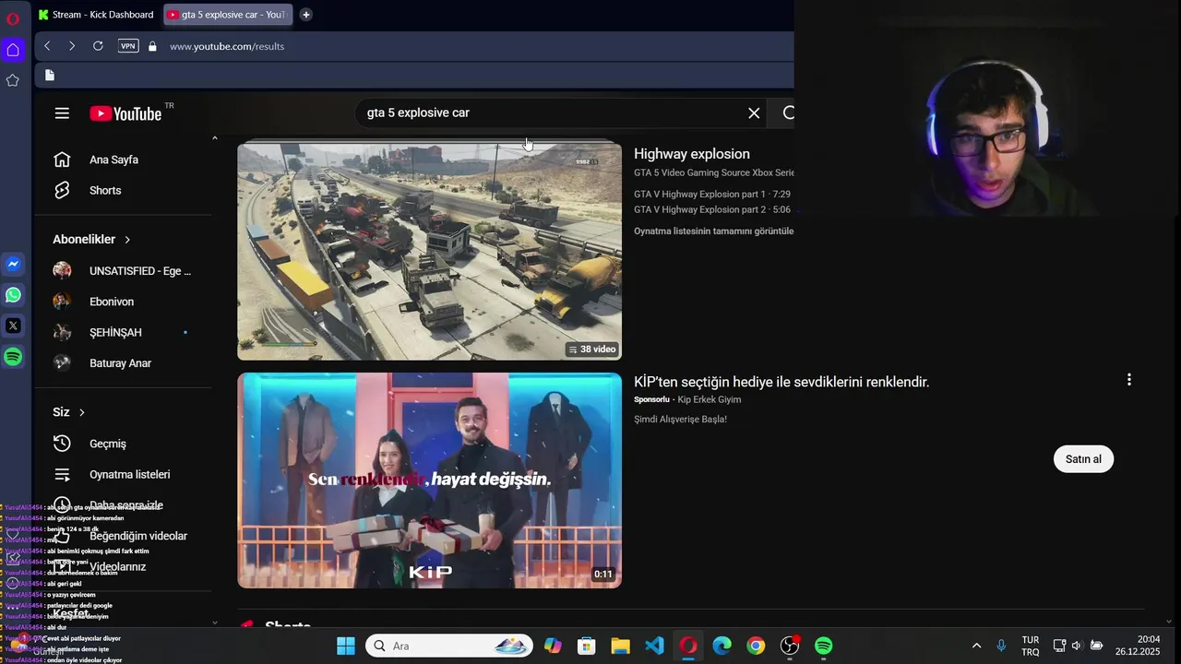Click the site lock security icon
The height and width of the screenshot is (664, 1181).
[152, 46]
